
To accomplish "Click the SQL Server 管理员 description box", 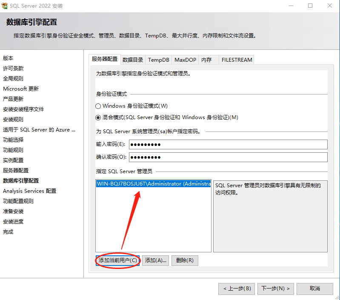I will click(270, 216).
